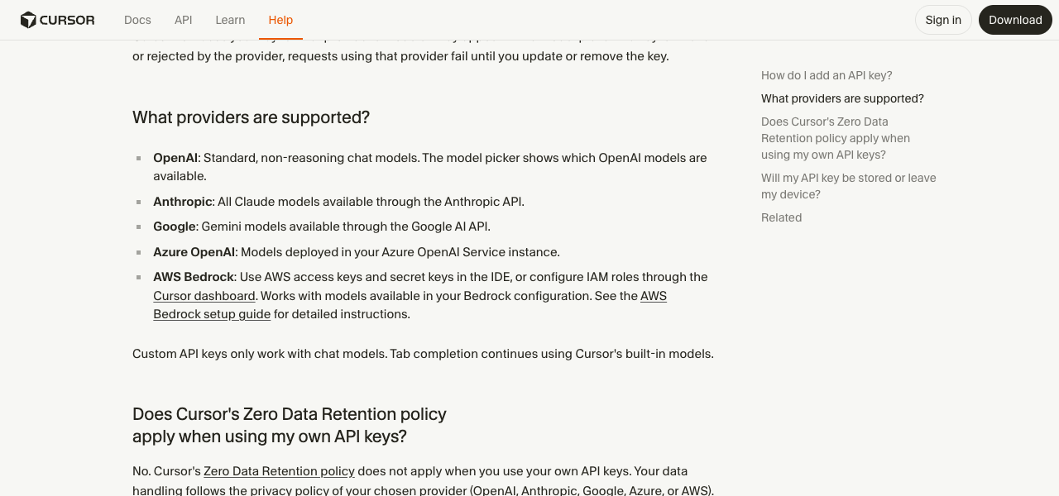Viewport: 1059px width, 496px height.
Task: Jump to the Related section in sidebar
Action: 781,217
